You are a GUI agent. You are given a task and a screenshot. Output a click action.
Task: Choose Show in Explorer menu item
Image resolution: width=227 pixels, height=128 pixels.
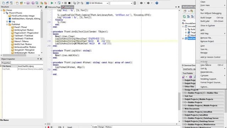pyautogui.click(x=211, y=26)
